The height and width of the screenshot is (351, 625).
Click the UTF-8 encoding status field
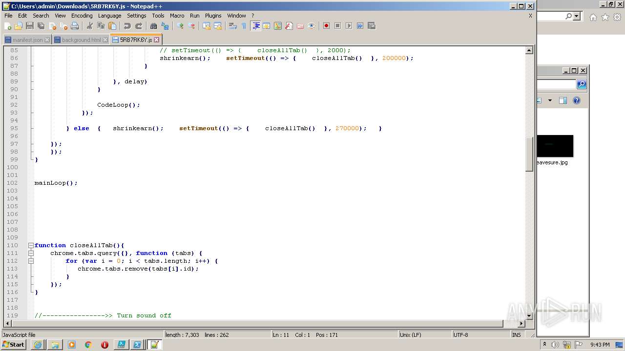tap(480, 335)
